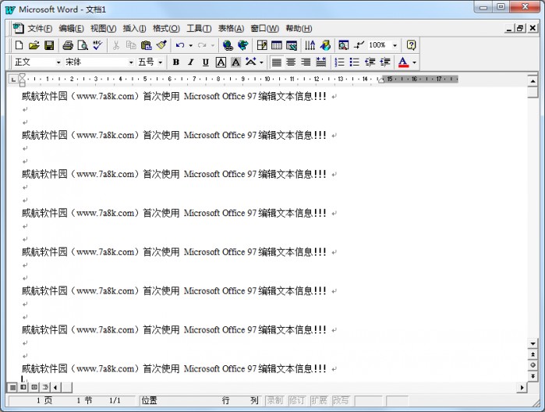The height and width of the screenshot is (412, 545).
Task: Open Select Browse Object button
Action: (533, 365)
